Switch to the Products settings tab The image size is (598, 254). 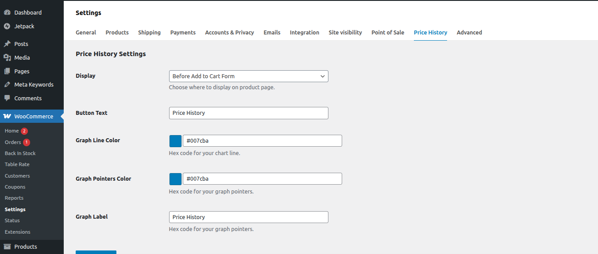(x=117, y=32)
